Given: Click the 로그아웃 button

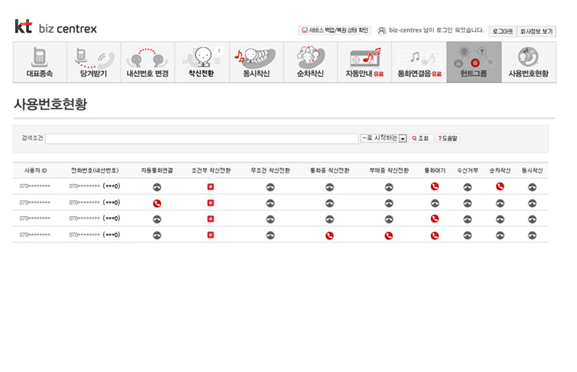Looking at the screenshot, I should coord(502,32).
